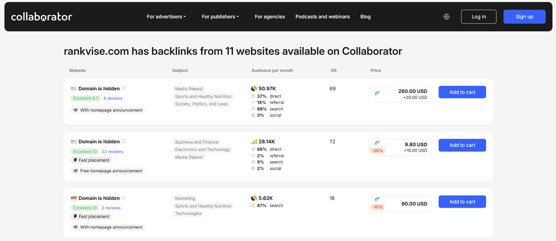556x241 pixels.
Task: Click the direct traffic icon beside 86%
Action: (253, 149)
